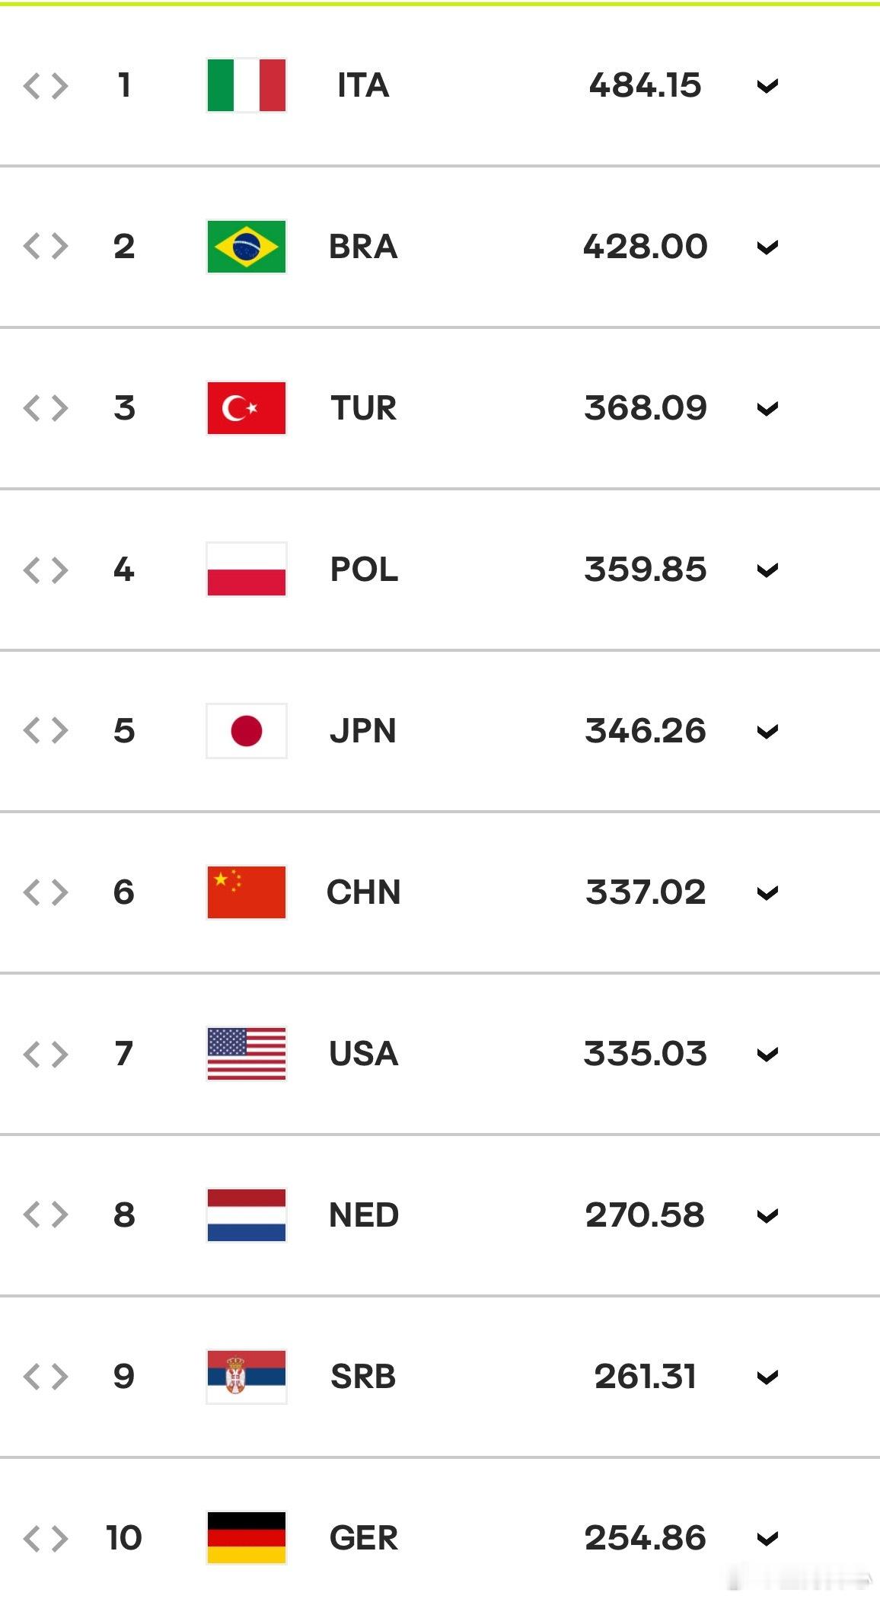Click the Netherlands flag icon
880x1599 pixels.
pos(247,1215)
